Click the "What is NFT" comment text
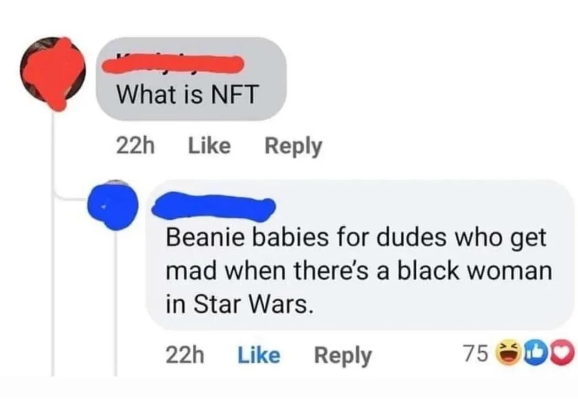578x399 pixels. pyautogui.click(x=187, y=96)
